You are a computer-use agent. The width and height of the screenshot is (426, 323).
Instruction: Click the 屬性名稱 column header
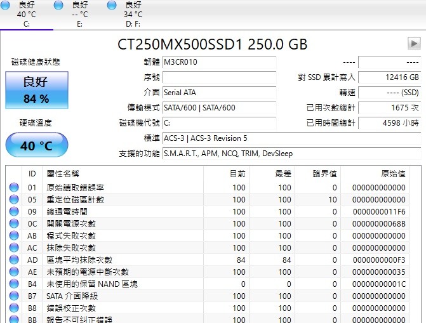tap(123, 174)
